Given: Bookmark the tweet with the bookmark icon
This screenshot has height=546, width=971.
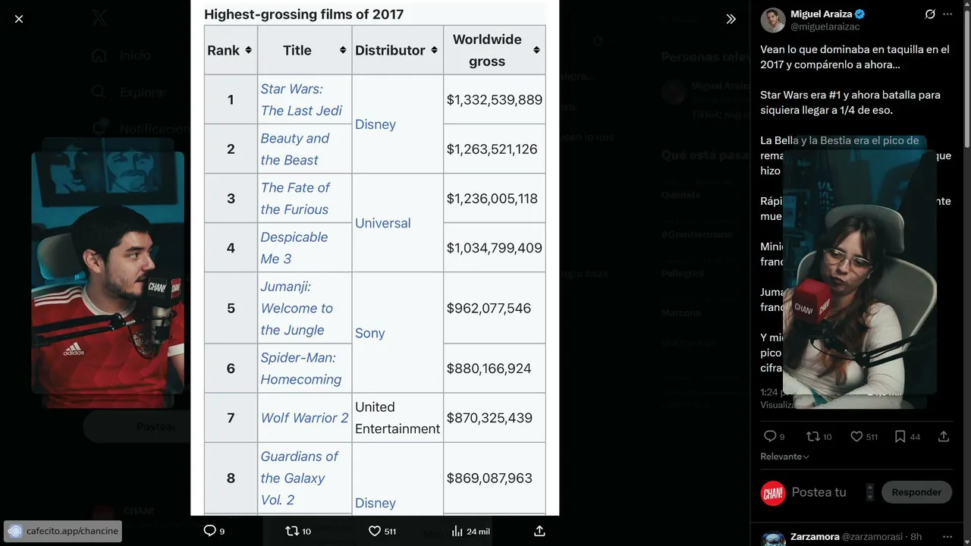Looking at the screenshot, I should 900,436.
